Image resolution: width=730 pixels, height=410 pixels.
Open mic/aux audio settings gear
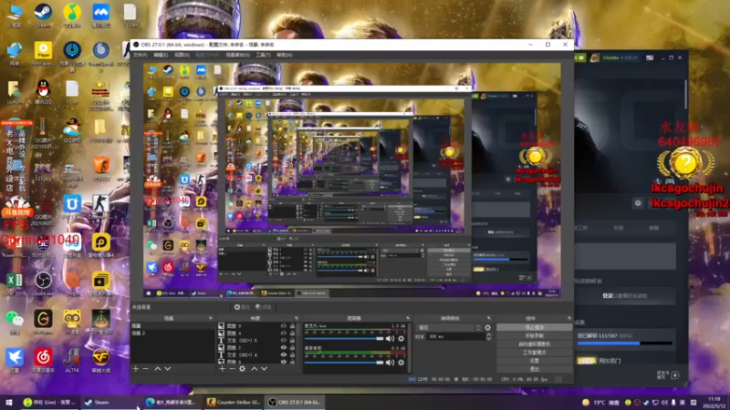tap(401, 338)
